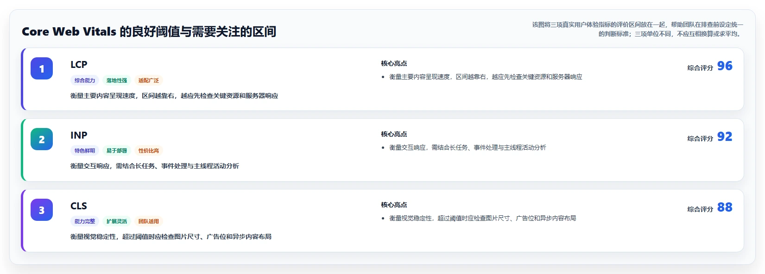765x274 pixels.
Task: Click the LCP score value 96
Action: tap(725, 66)
